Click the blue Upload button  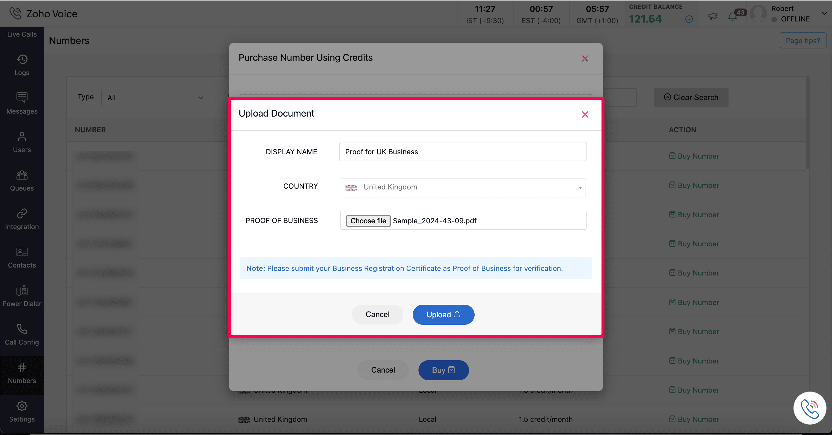click(x=443, y=314)
